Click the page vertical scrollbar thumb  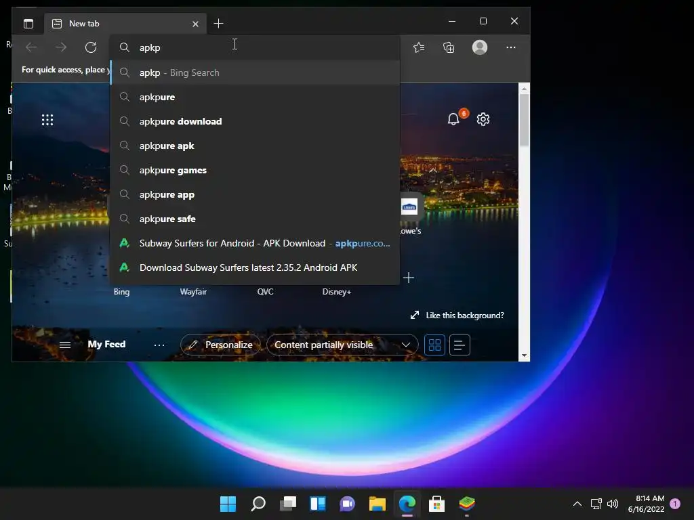(x=524, y=120)
